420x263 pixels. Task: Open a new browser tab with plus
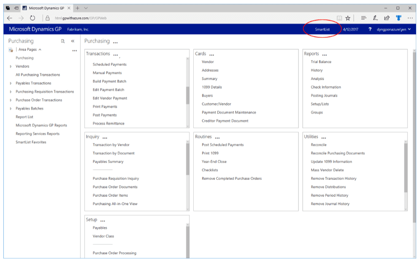[77, 8]
